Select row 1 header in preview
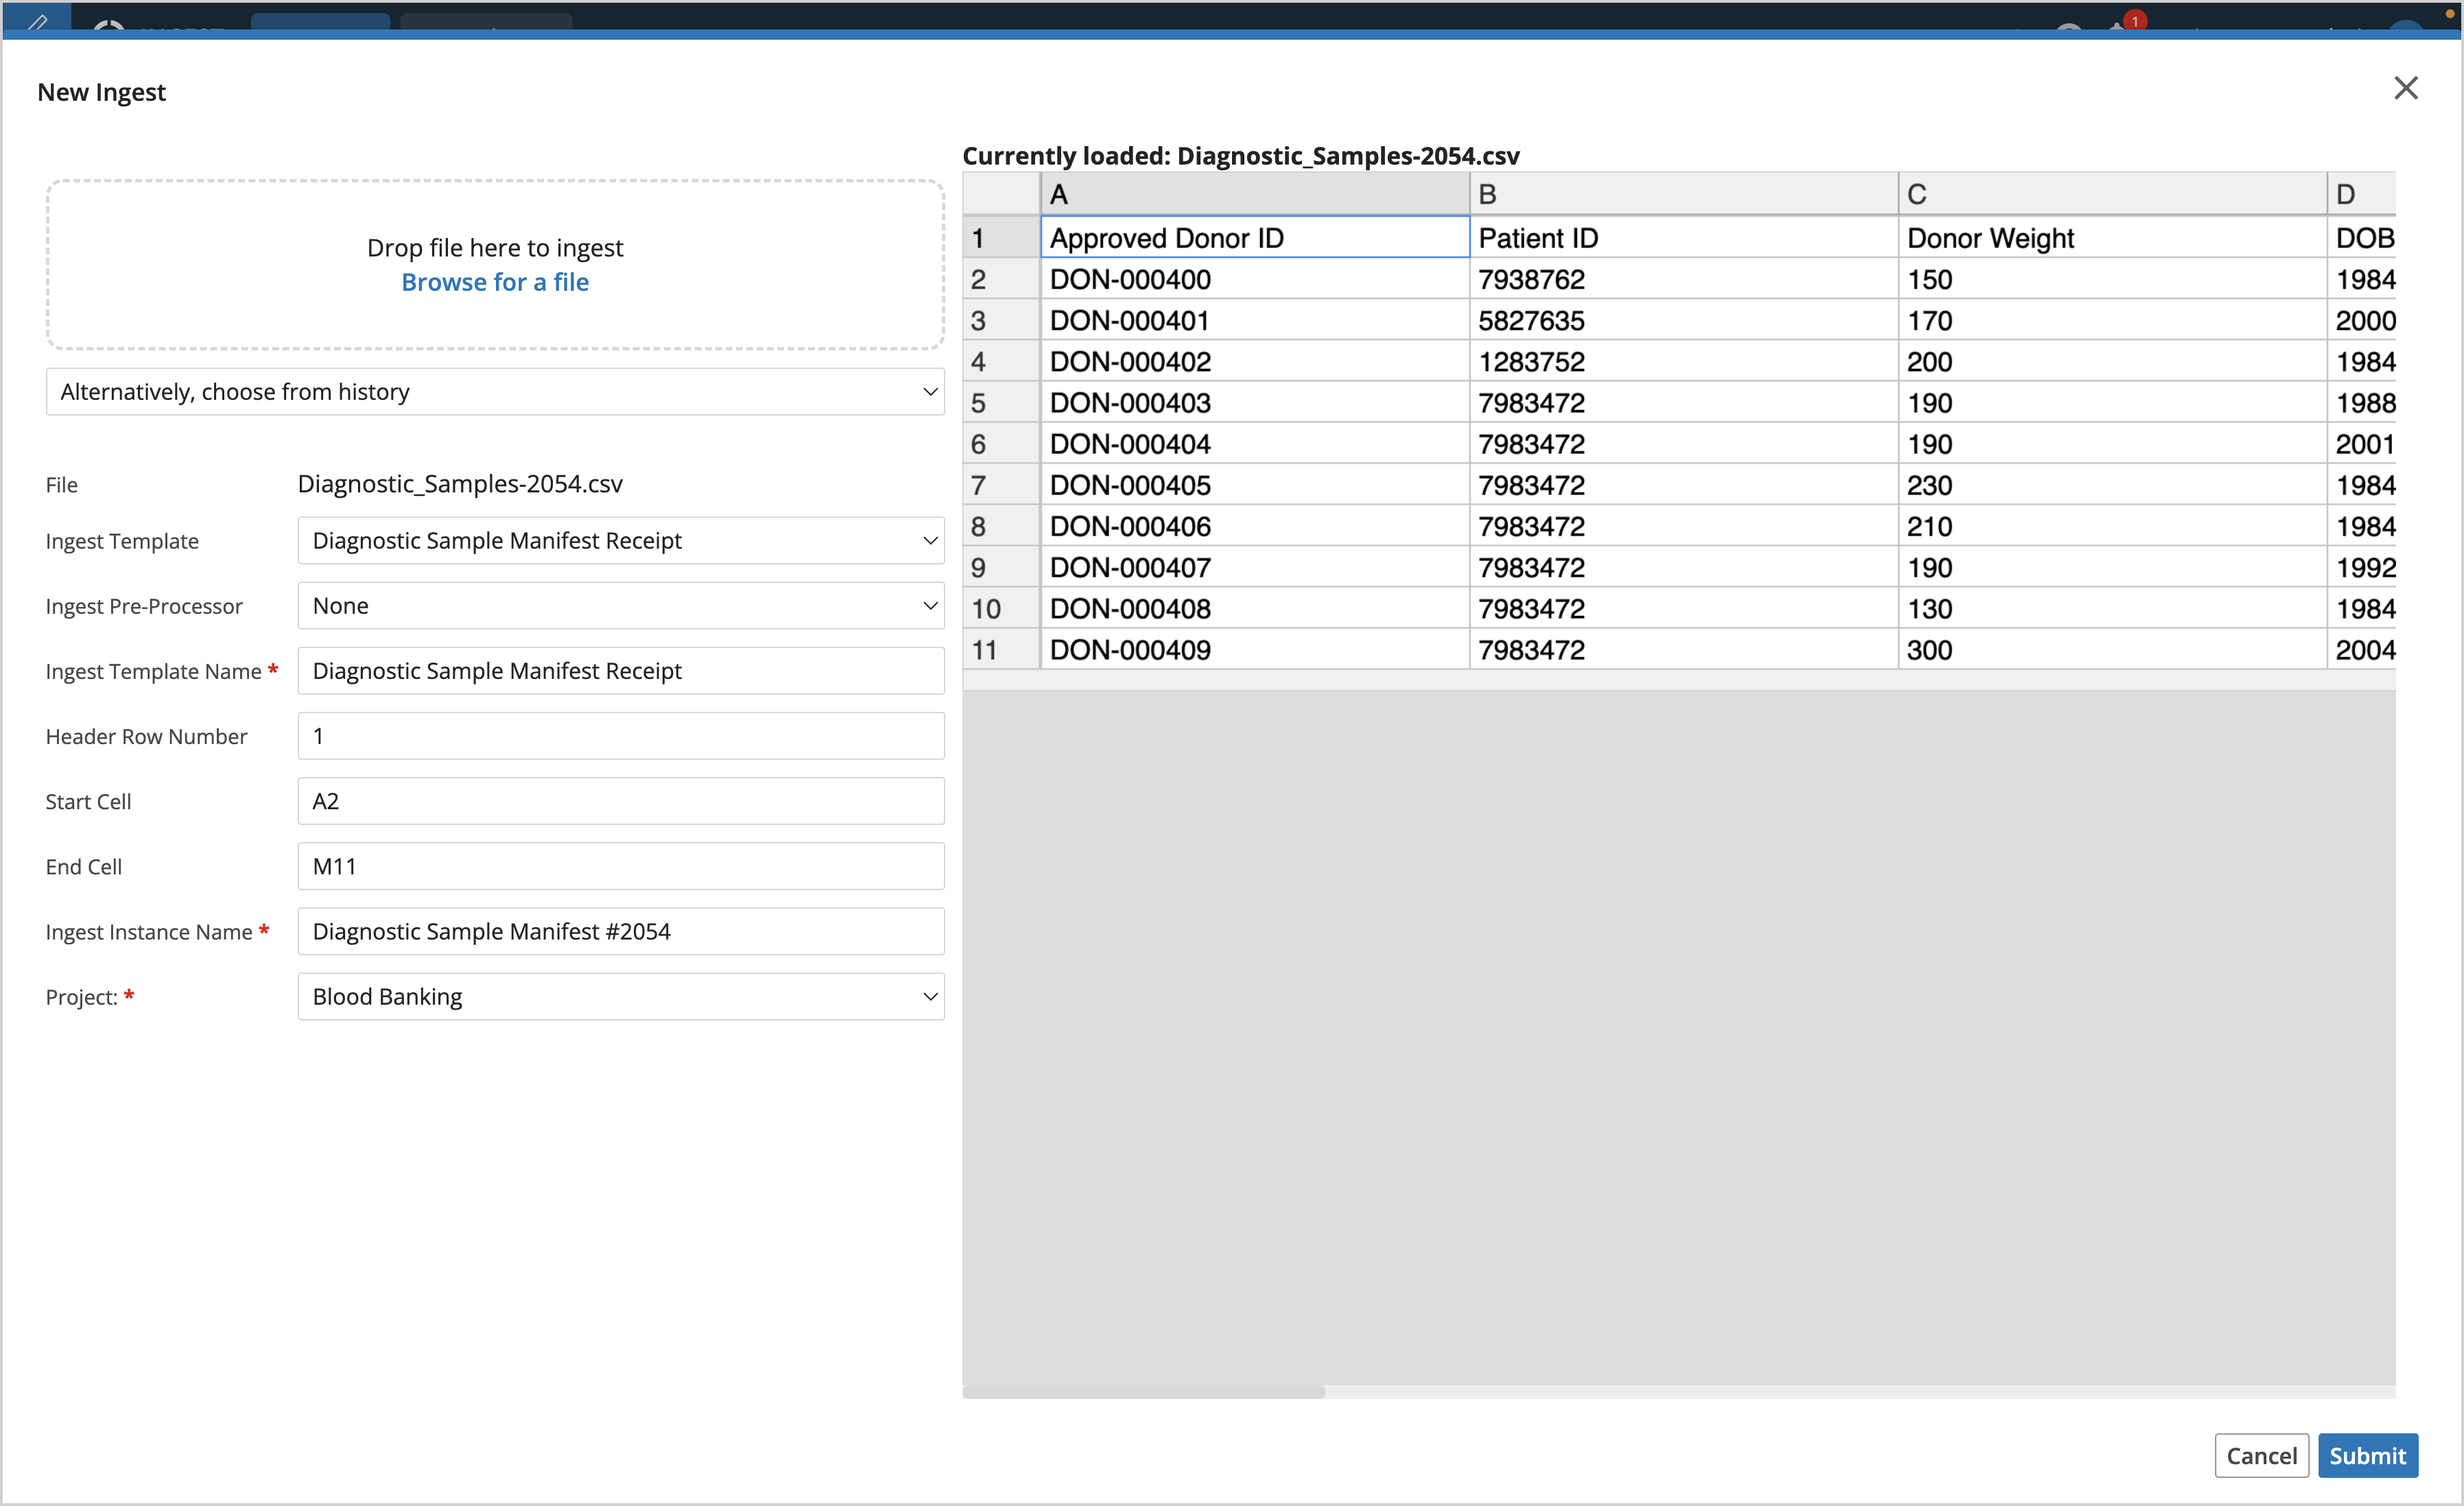 (1001, 238)
